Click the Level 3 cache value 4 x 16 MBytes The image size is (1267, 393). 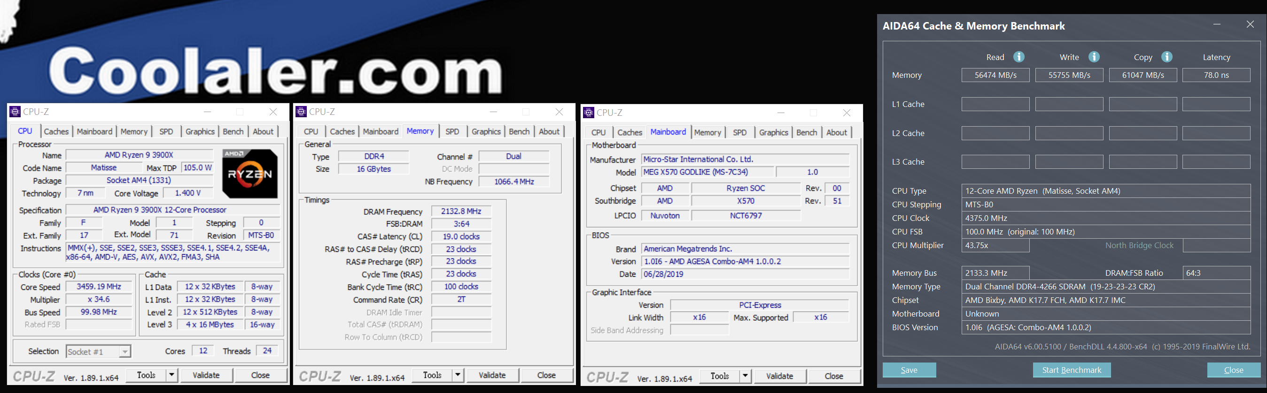(x=210, y=325)
